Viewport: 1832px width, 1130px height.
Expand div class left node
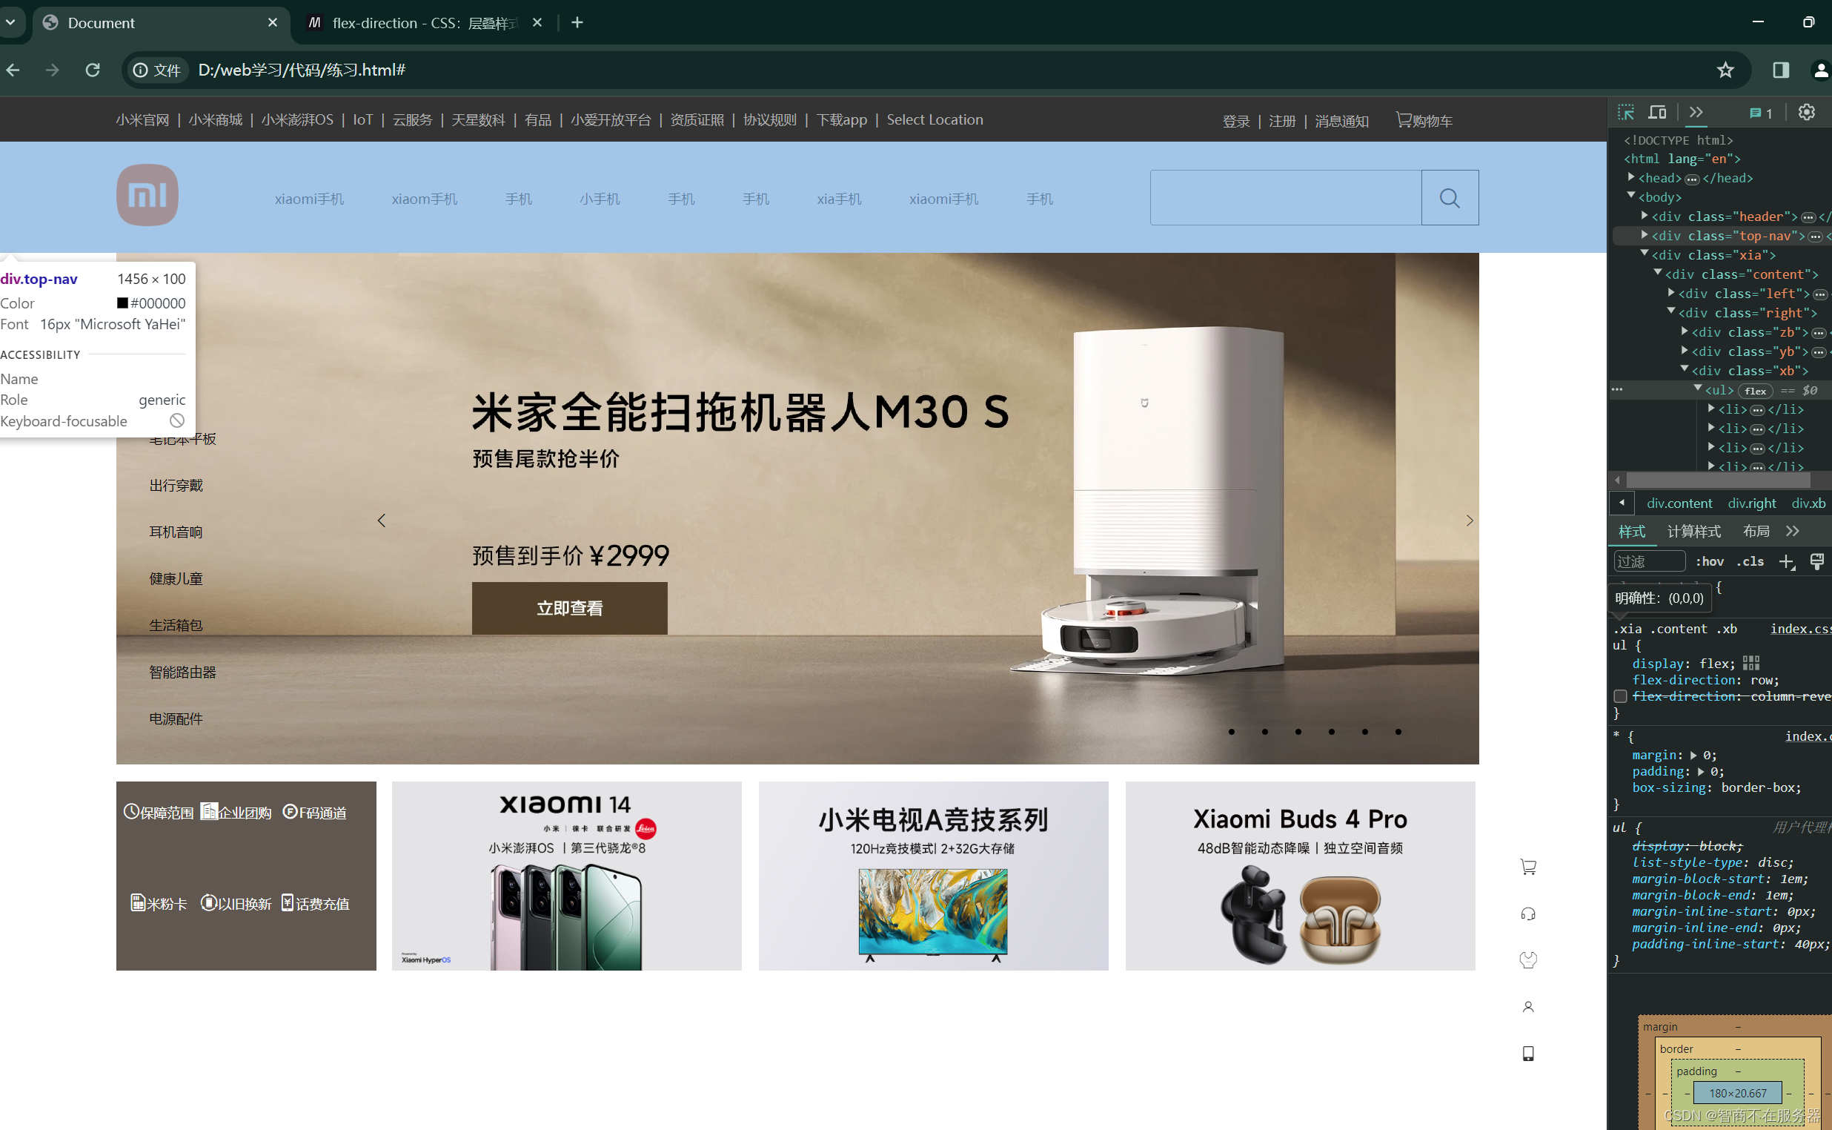click(1670, 293)
